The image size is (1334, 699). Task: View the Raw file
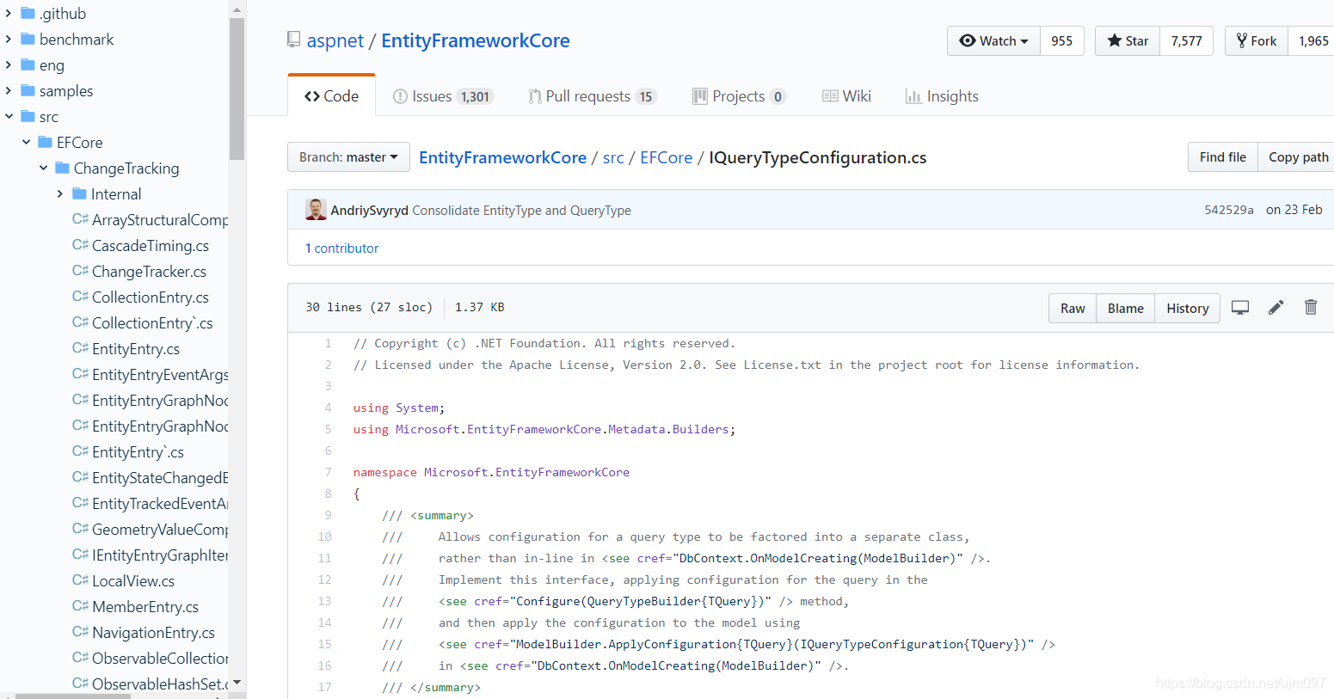(x=1073, y=308)
